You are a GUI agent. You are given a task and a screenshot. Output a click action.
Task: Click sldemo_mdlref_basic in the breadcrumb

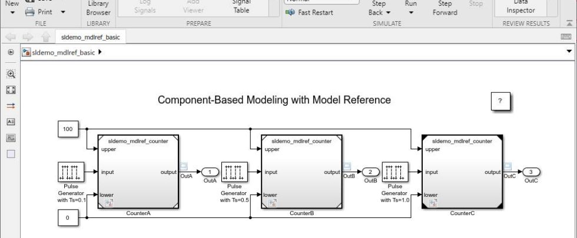(64, 52)
